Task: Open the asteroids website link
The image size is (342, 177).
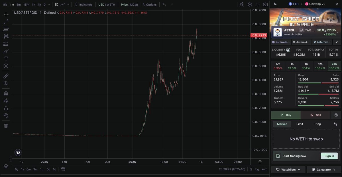Action: click(x=281, y=42)
